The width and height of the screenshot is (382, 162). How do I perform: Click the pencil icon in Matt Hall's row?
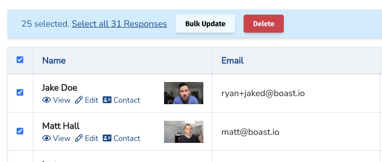click(x=79, y=138)
